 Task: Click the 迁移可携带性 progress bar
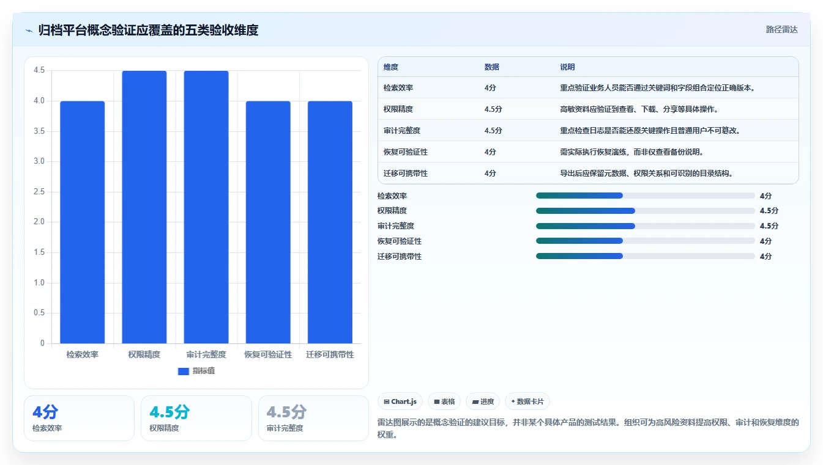(645, 256)
